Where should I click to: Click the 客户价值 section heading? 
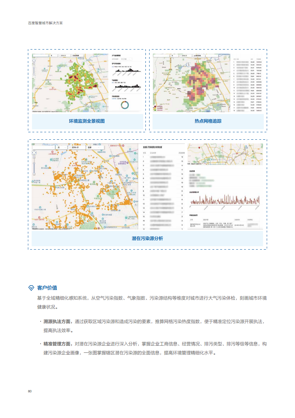pyautogui.click(x=47, y=288)
